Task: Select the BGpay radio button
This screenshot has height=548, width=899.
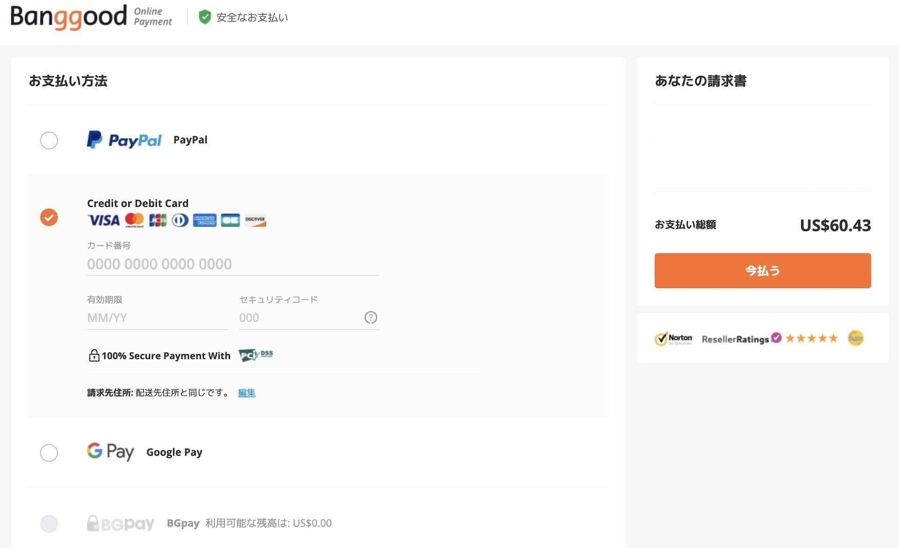Action: pos(49,524)
